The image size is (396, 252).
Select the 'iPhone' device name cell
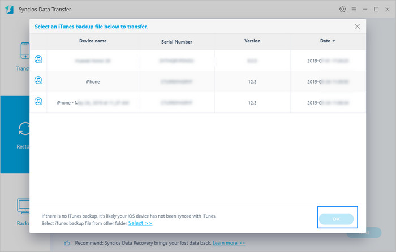click(x=93, y=82)
